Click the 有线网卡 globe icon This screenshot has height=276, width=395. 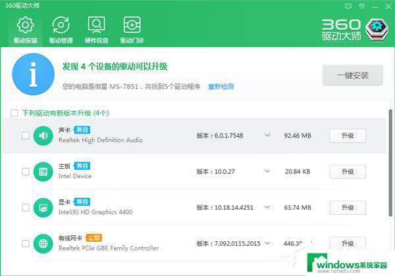(43, 244)
